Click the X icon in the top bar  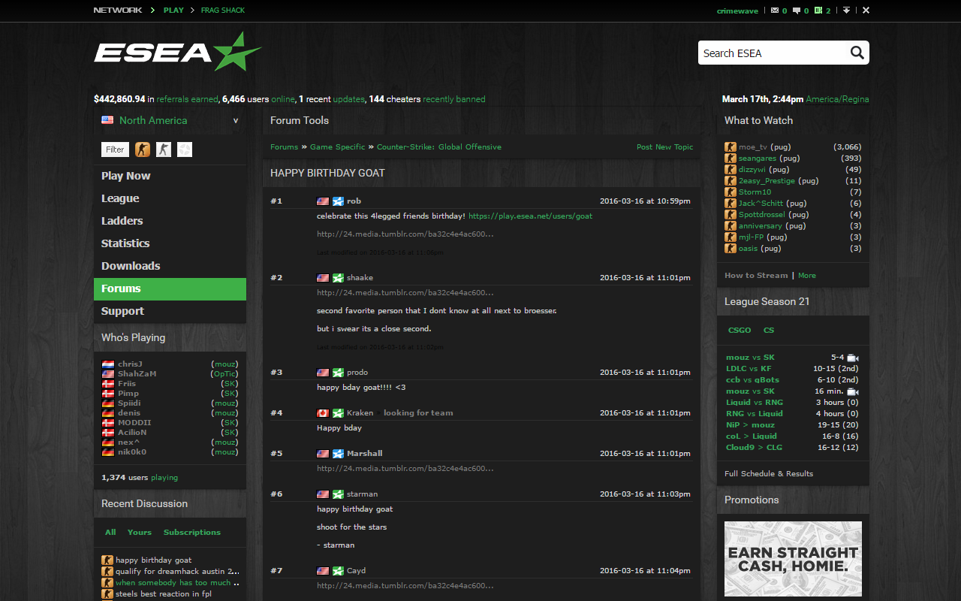[866, 11]
